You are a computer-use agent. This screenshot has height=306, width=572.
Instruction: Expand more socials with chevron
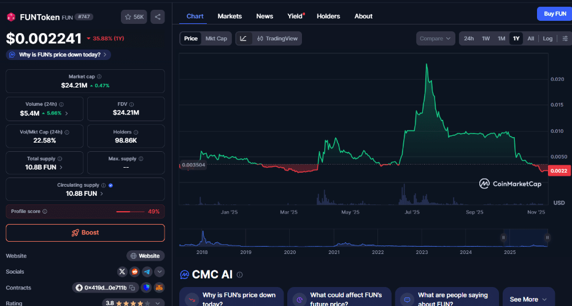160,272
